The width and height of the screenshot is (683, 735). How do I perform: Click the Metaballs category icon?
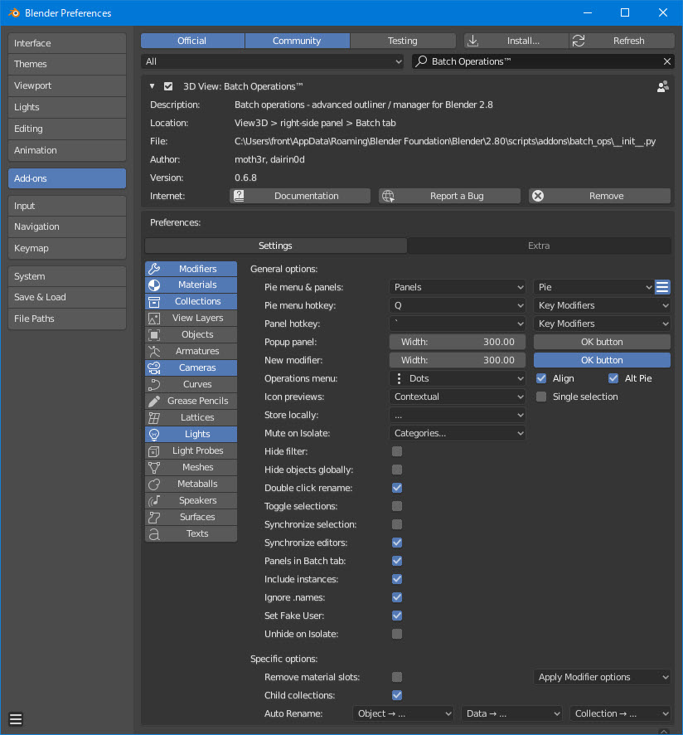pos(154,484)
